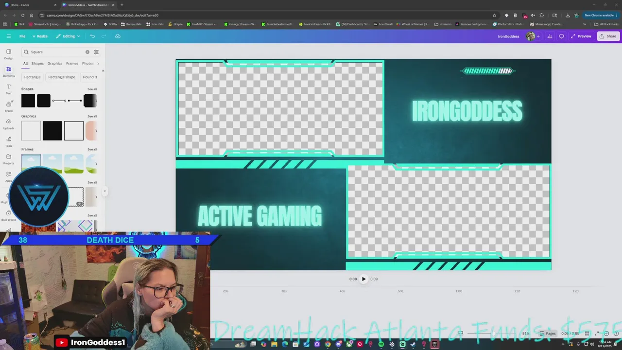The image size is (622, 350).
Task: Show more Graphics results arrow
Action: tap(96, 130)
